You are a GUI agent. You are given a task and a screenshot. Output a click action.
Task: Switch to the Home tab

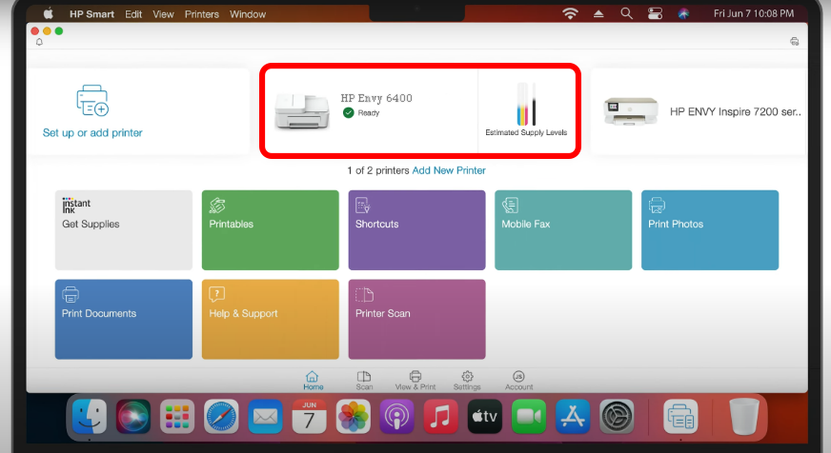coord(313,381)
